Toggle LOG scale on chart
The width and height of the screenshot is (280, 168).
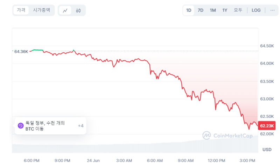click(256, 10)
